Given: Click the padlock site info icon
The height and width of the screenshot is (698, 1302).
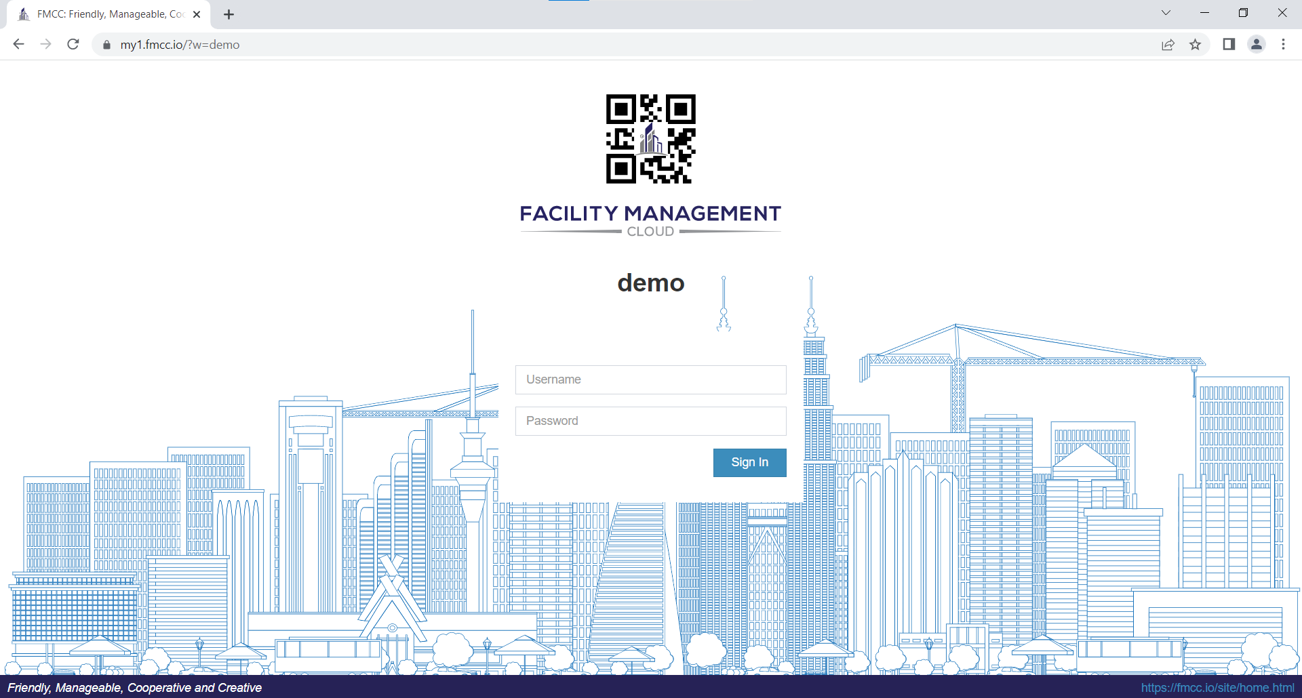Looking at the screenshot, I should point(106,45).
